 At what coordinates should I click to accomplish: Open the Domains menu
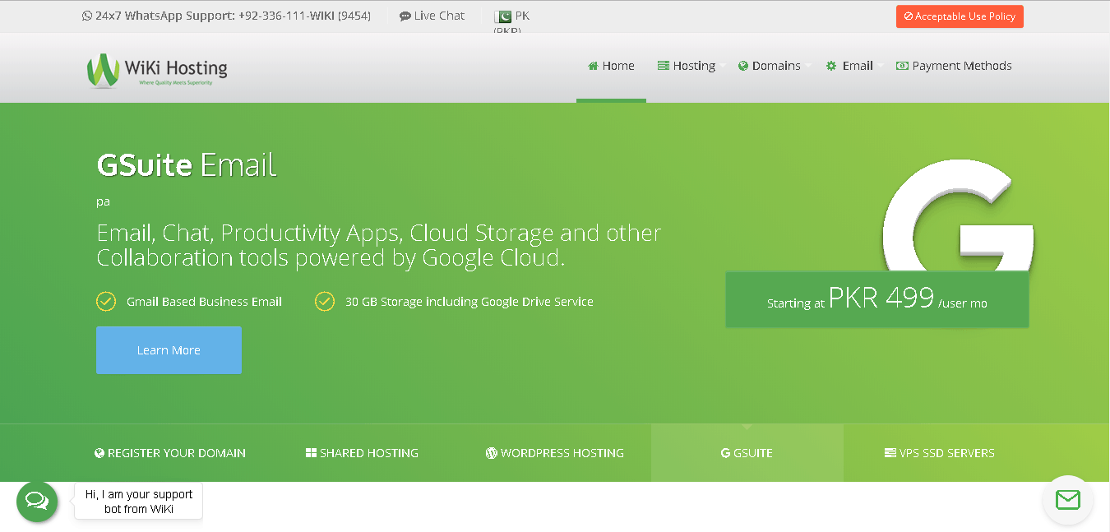pos(770,66)
